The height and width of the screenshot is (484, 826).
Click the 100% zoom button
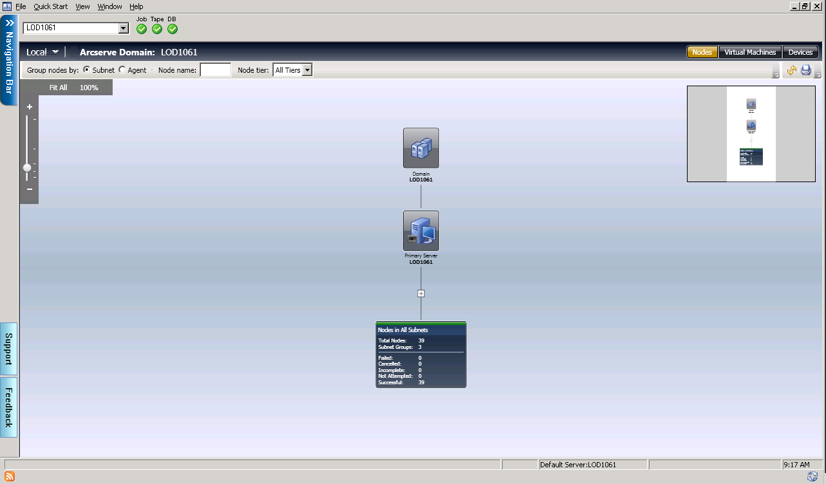point(89,88)
